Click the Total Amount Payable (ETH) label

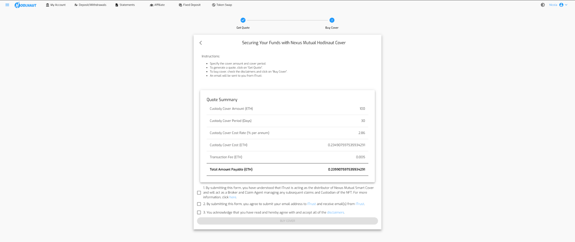(x=231, y=169)
